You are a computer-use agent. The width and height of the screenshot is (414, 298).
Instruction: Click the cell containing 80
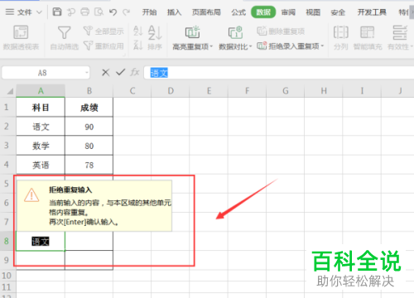89,146
